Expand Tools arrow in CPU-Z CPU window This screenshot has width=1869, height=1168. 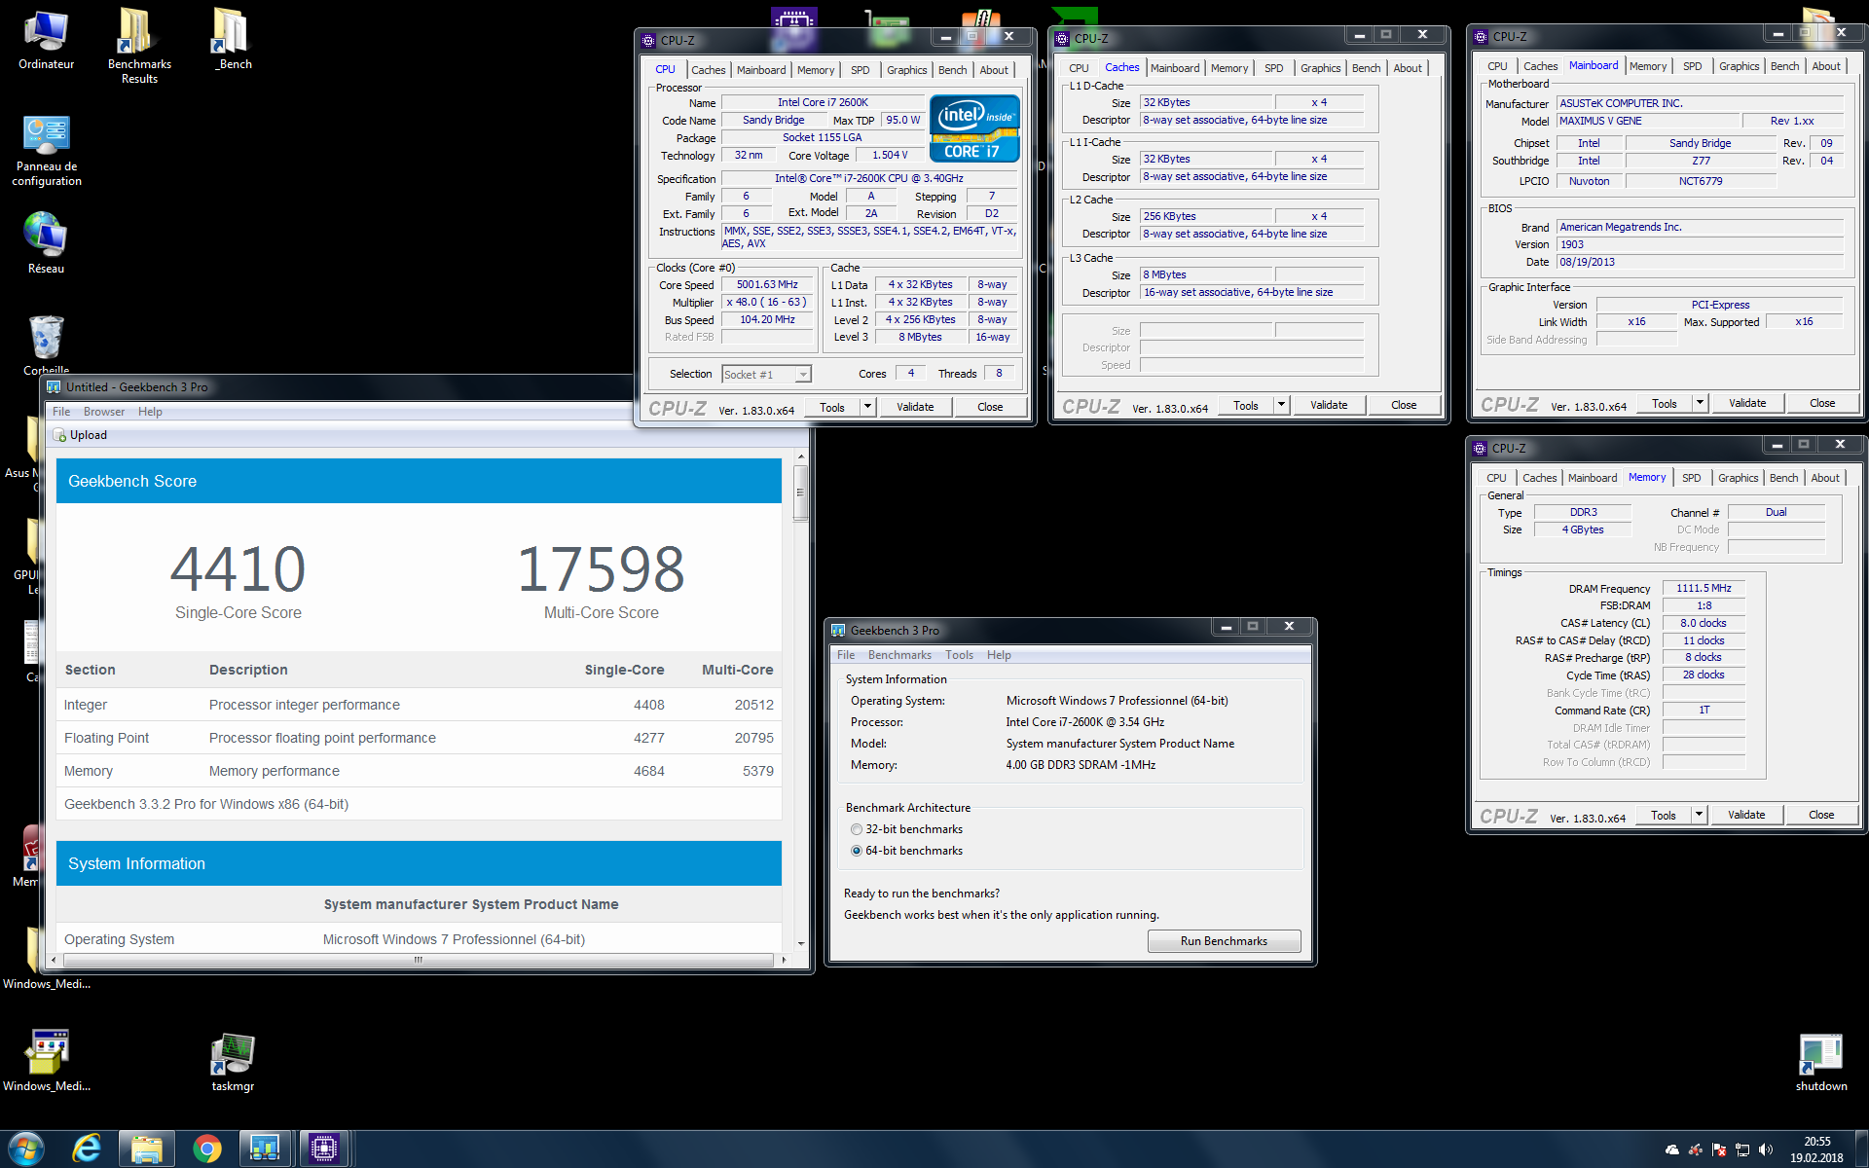[x=867, y=407]
